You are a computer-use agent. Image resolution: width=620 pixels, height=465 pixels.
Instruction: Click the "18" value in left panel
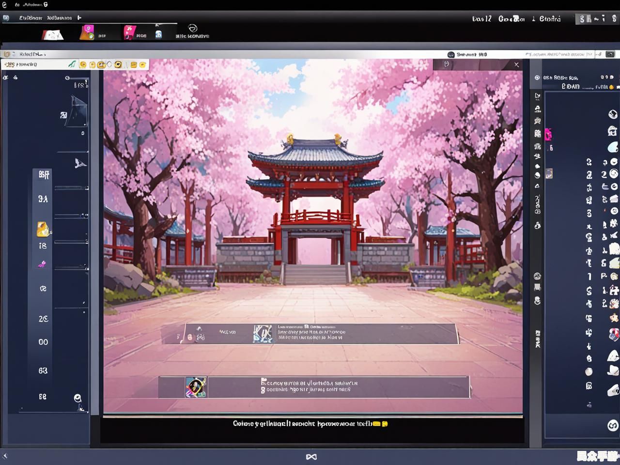[43, 246]
